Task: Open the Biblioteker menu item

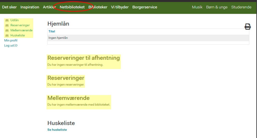Action: point(98,7)
